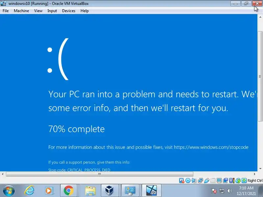263x197 pixels.
Task: Click the recording status icon
Action: (226, 180)
